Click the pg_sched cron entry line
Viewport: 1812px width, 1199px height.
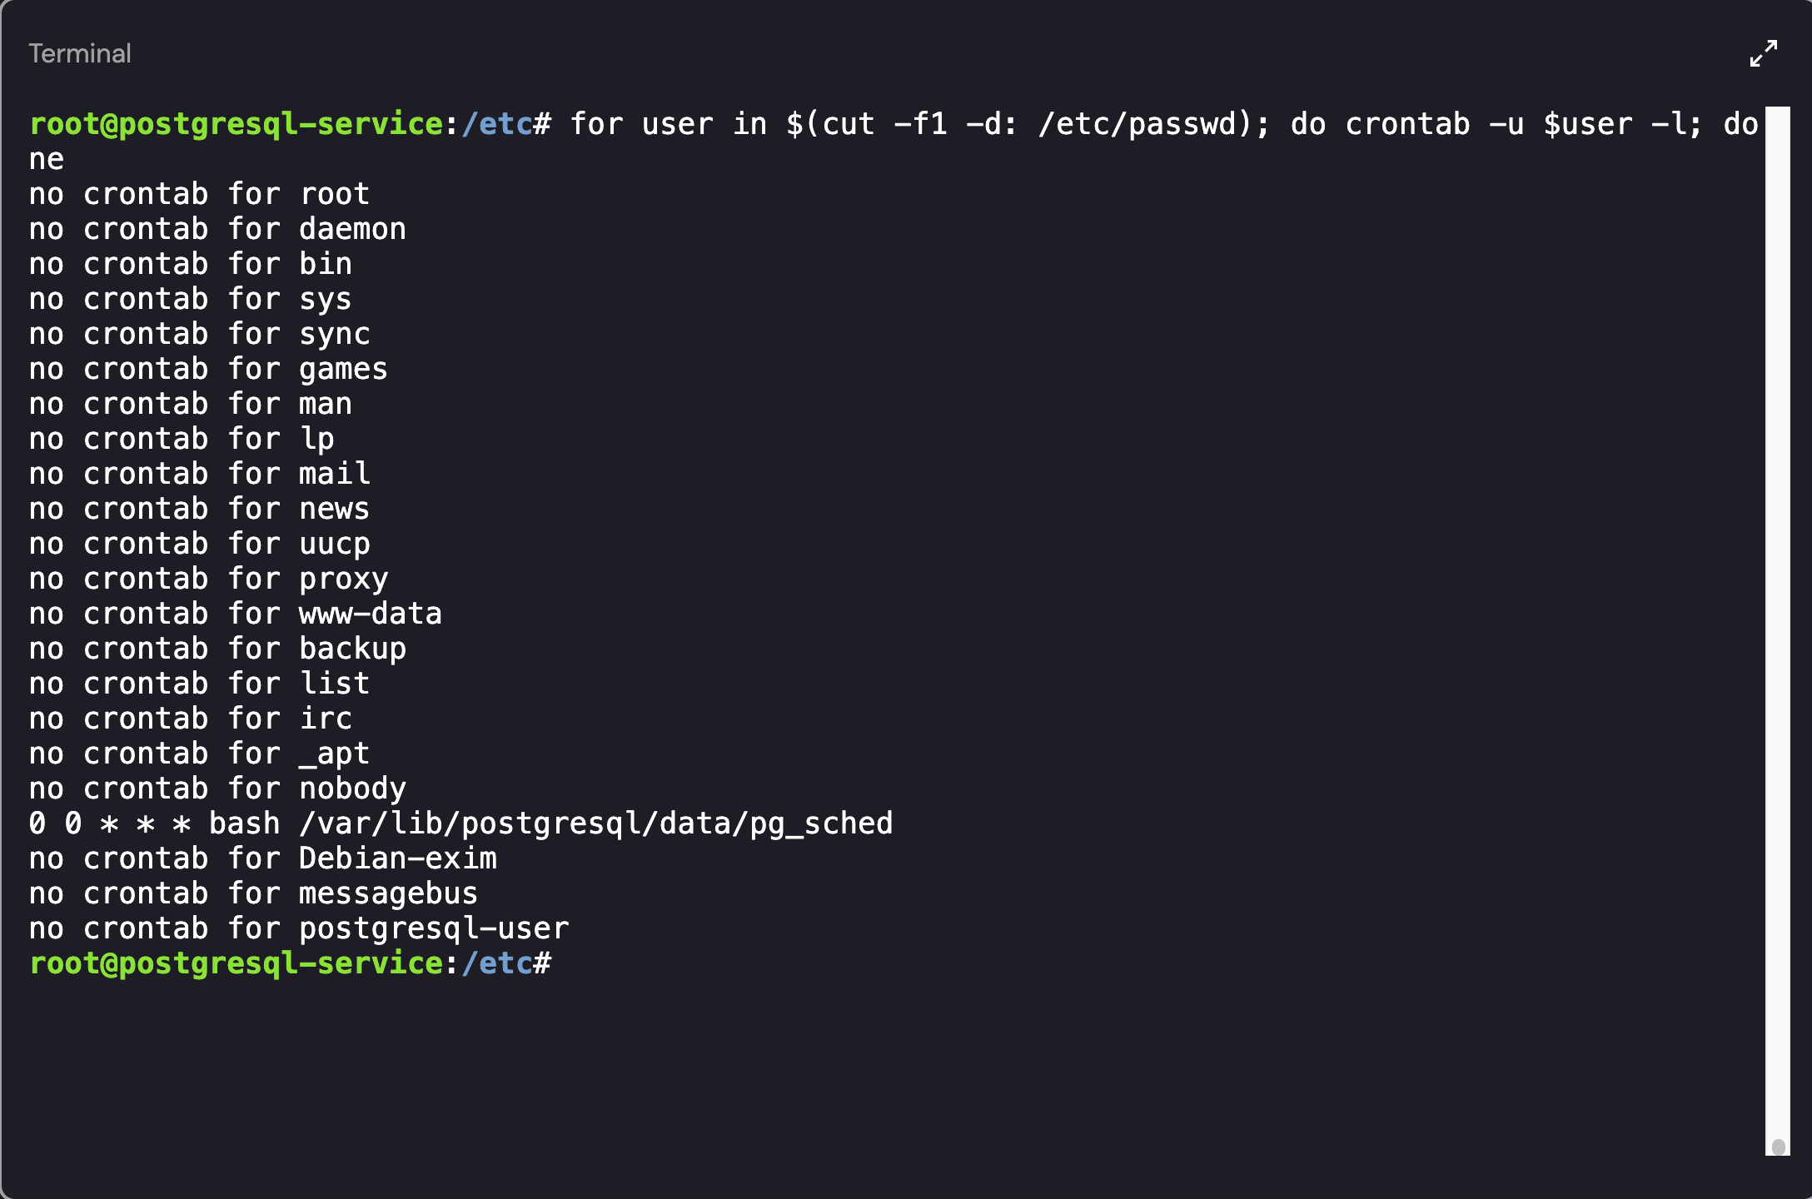(460, 823)
